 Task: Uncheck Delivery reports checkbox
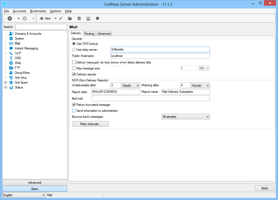pyautogui.click(x=74, y=74)
